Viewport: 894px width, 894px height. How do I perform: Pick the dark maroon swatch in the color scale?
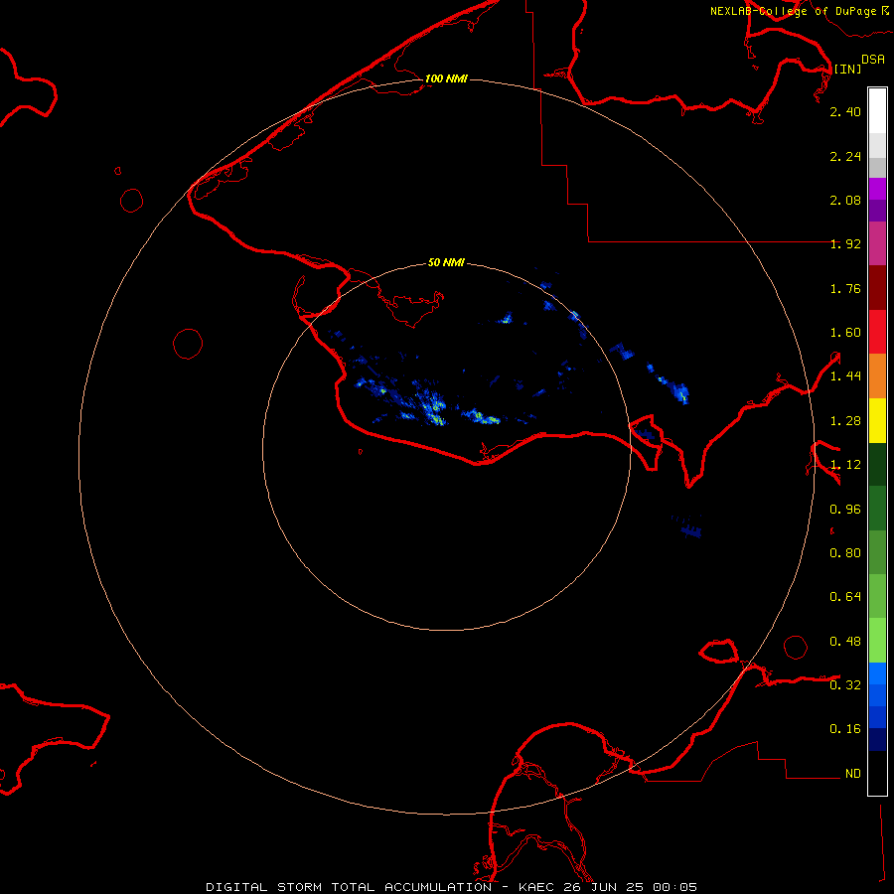coord(877,288)
